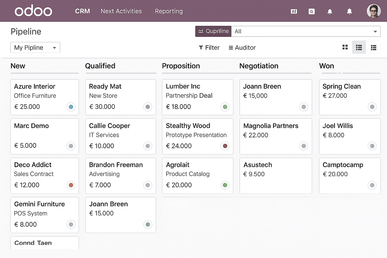Select the rightmost list view icon
The height and width of the screenshot is (258, 387).
[373, 47]
